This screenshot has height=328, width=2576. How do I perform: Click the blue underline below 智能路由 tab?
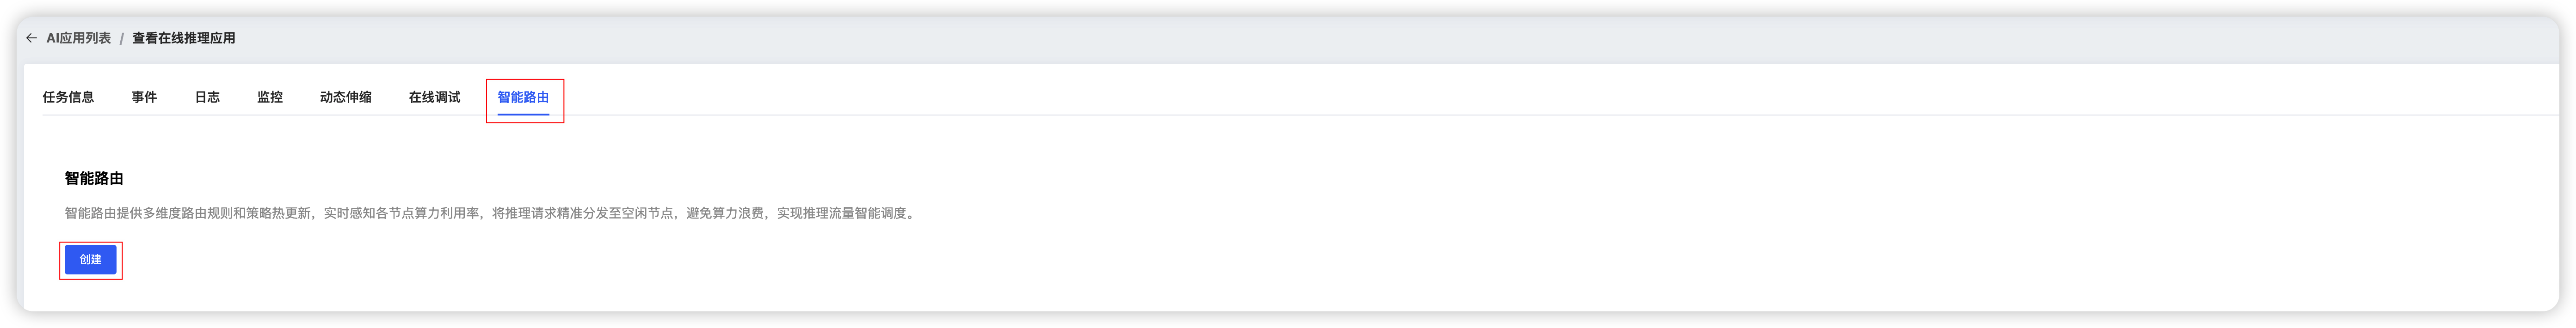(x=523, y=114)
